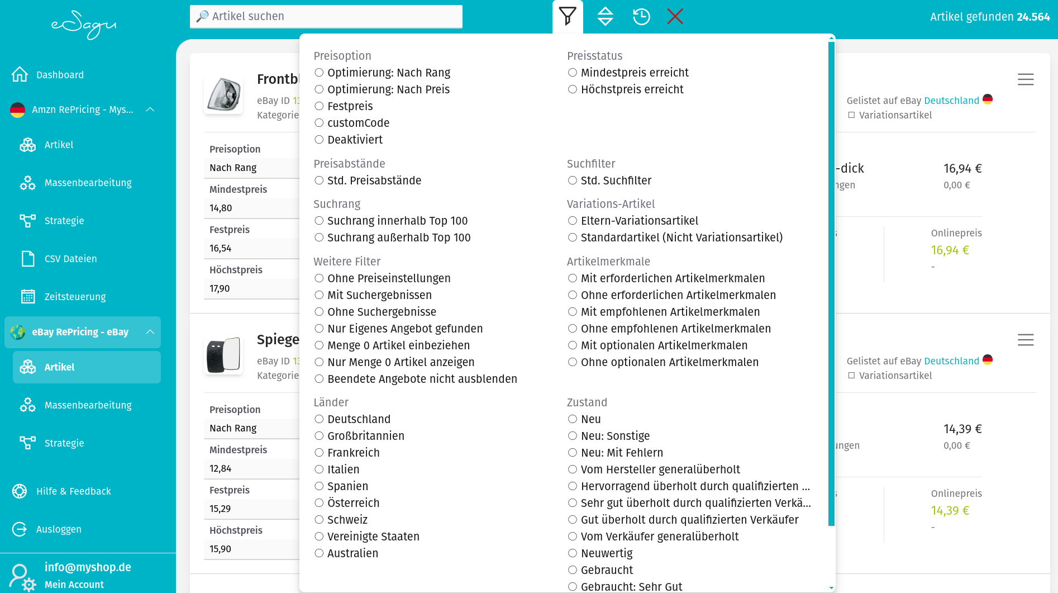Open Amazon Strategie icon
This screenshot has width=1058, height=593.
[x=28, y=221]
